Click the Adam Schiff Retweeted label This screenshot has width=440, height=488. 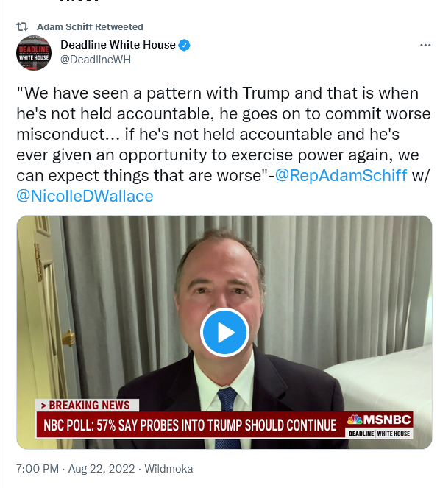(x=90, y=27)
